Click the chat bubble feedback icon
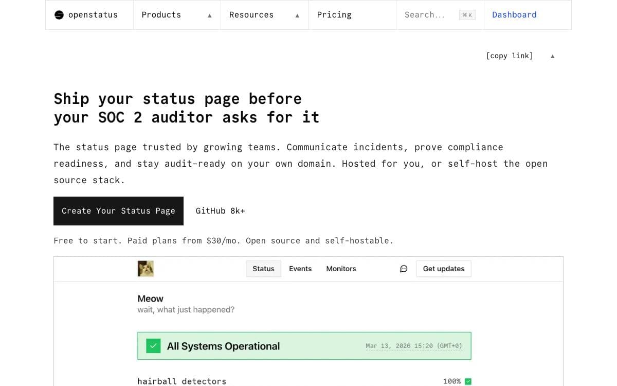This screenshot has height=386, width=617. point(404,269)
